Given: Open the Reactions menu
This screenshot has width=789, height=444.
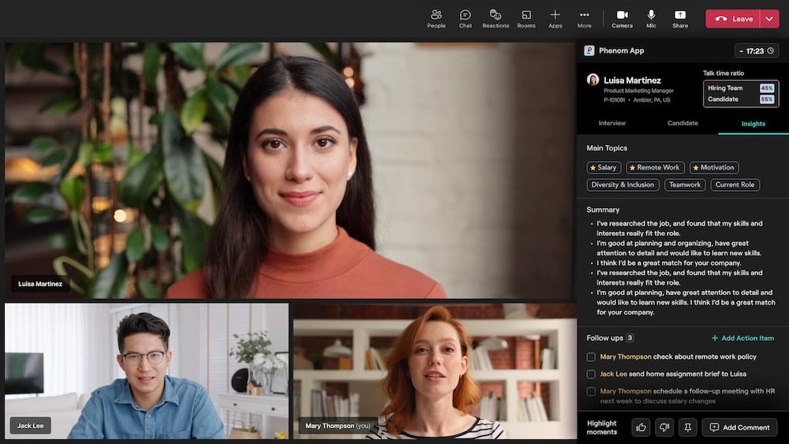Looking at the screenshot, I should coord(495,19).
